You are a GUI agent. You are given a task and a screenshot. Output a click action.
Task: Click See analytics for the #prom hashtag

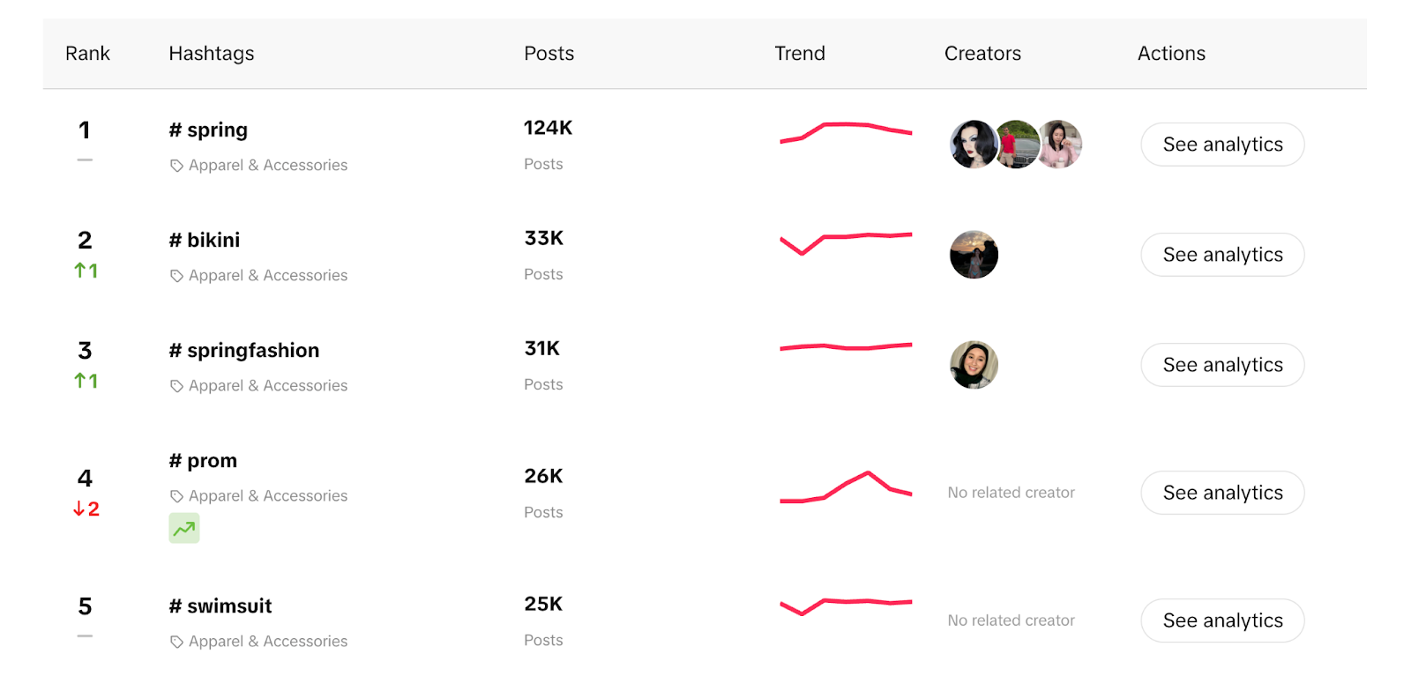coord(1221,493)
